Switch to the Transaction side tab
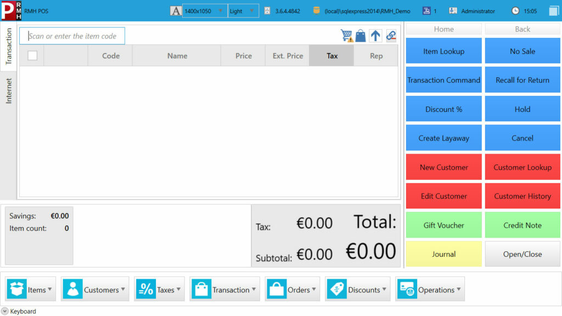 9,46
